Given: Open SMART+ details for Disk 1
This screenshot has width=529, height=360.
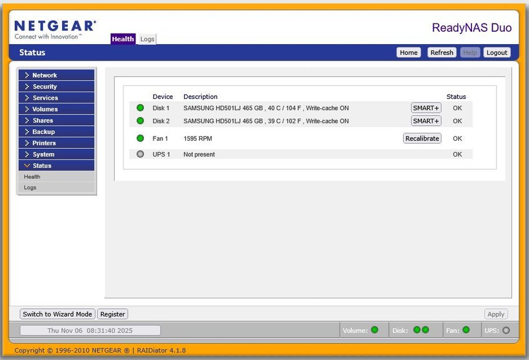Looking at the screenshot, I should (x=426, y=108).
